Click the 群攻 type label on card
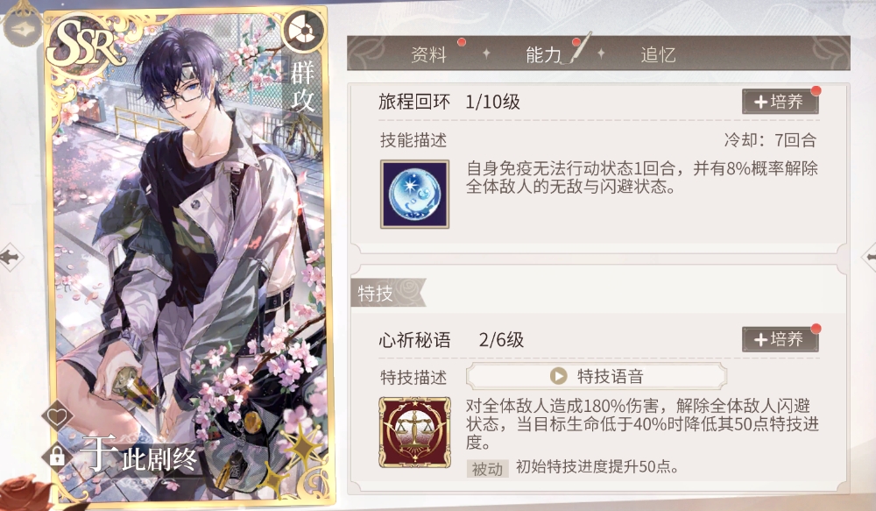Viewport: 876px width, 511px height. 302,87
